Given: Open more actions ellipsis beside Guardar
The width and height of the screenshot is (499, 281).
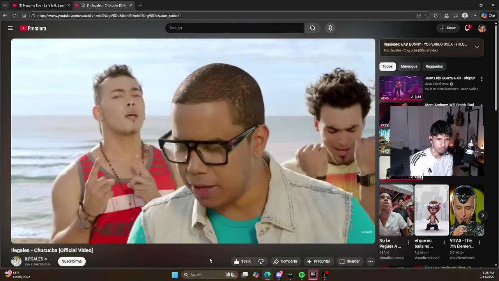Looking at the screenshot, I should (370, 261).
